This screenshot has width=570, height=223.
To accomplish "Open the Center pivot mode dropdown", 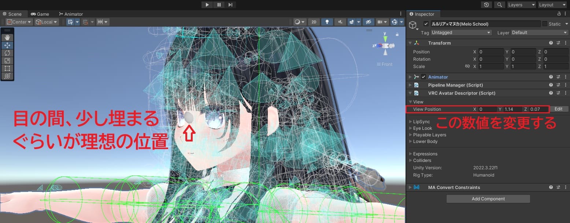I will (19, 22).
